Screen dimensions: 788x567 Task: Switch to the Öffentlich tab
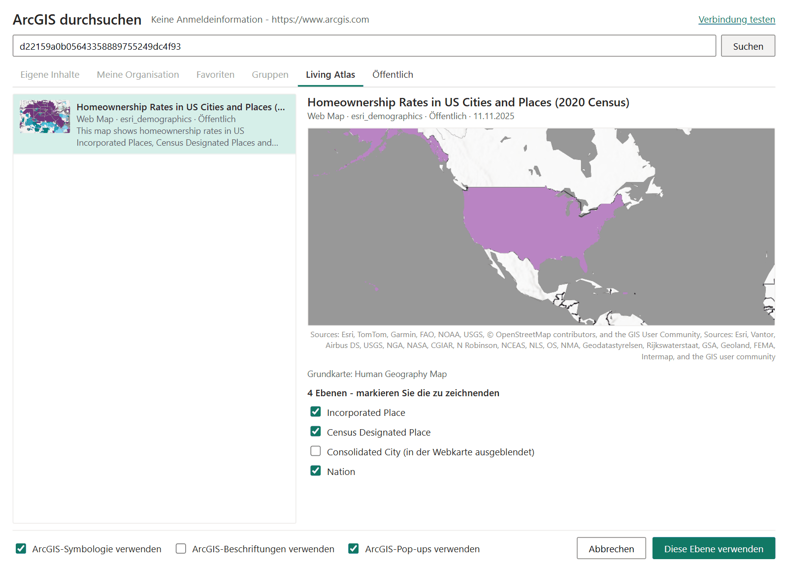(x=393, y=75)
